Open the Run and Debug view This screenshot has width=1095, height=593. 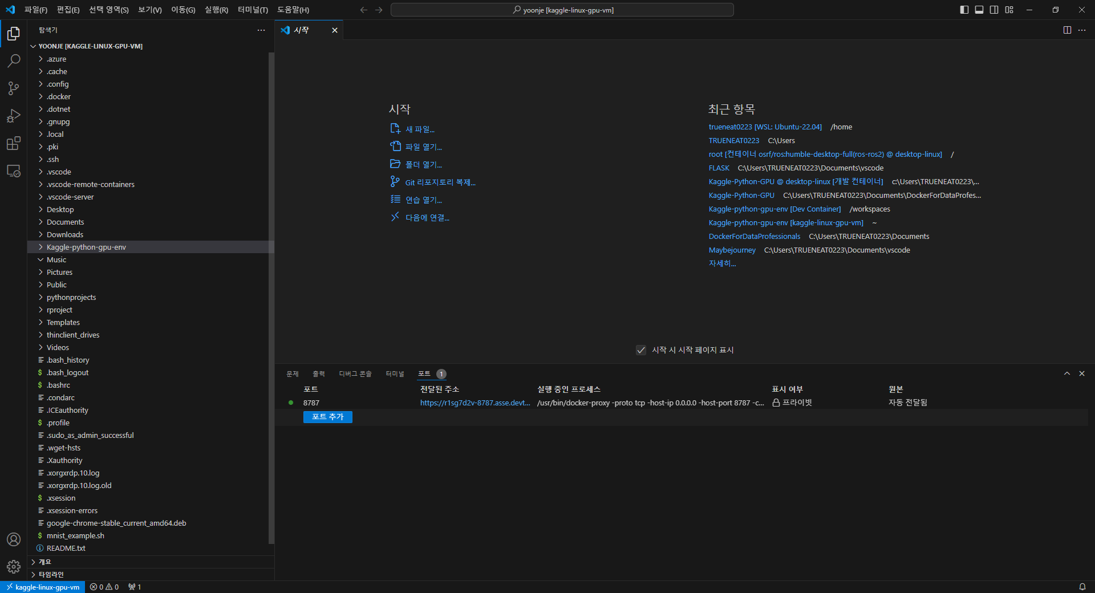coord(14,116)
